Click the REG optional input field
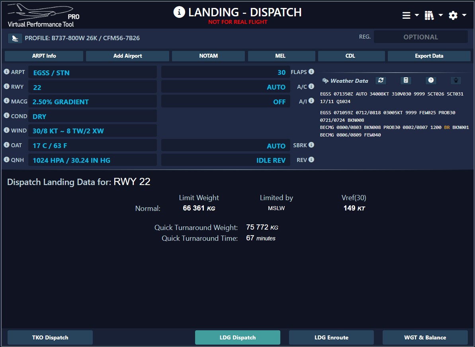This screenshot has width=475, height=347. [x=420, y=37]
